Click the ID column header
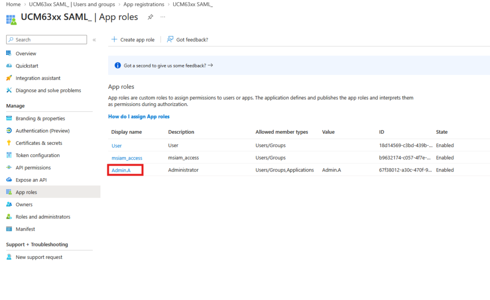The image size is (490, 300). point(381,132)
